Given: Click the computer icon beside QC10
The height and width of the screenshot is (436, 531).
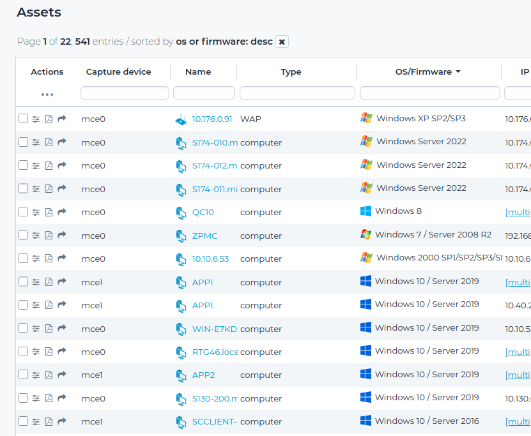Looking at the screenshot, I should [181, 213].
